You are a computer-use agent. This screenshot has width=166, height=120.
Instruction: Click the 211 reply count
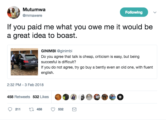click(18, 109)
